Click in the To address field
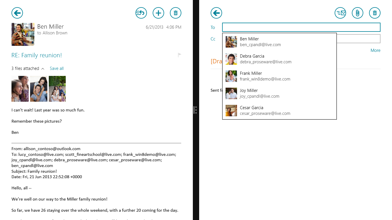392x220 pixels. click(301, 27)
